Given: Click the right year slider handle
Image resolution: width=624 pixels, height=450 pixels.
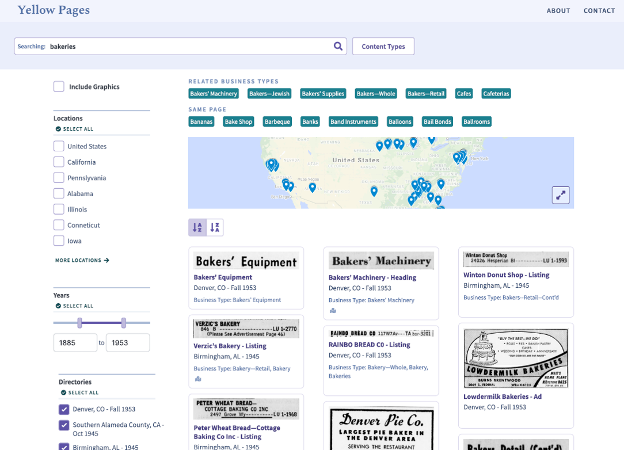Looking at the screenshot, I should 124,323.
